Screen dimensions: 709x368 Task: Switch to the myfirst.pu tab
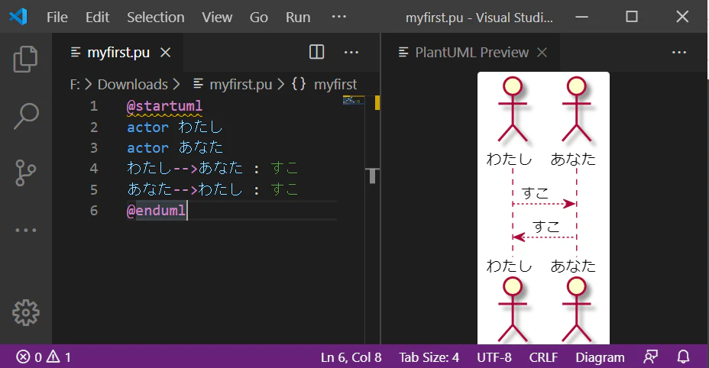[x=118, y=53]
